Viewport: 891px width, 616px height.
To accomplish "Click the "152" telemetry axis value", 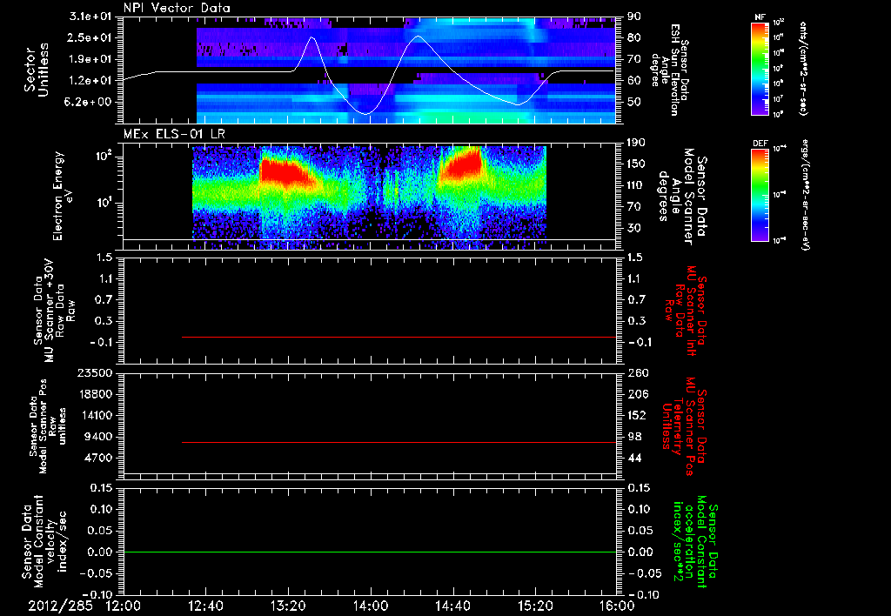I will [638, 415].
